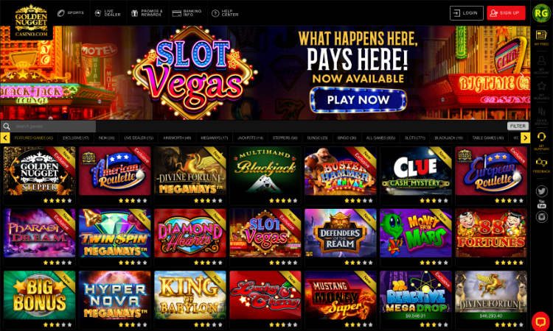This screenshot has width=553, height=331.
Task: Open the Support headset icon in sidebar
Action: (x=541, y=140)
